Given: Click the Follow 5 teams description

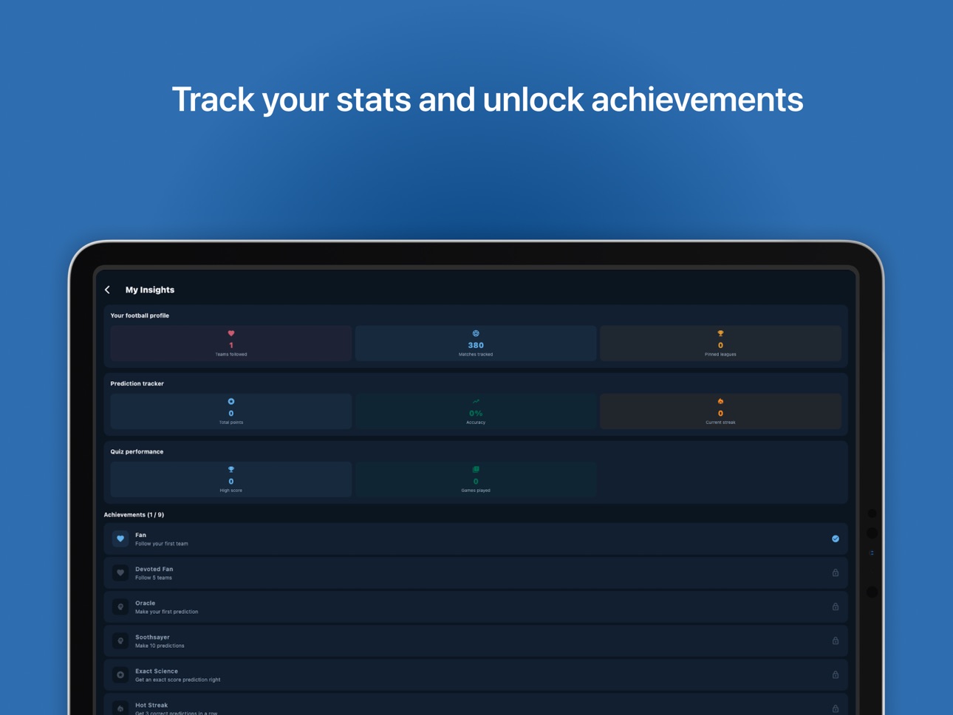Looking at the screenshot, I should 154,578.
